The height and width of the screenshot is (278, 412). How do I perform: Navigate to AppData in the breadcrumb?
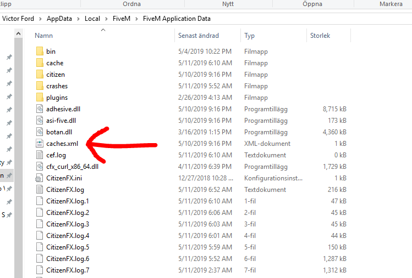pos(59,19)
